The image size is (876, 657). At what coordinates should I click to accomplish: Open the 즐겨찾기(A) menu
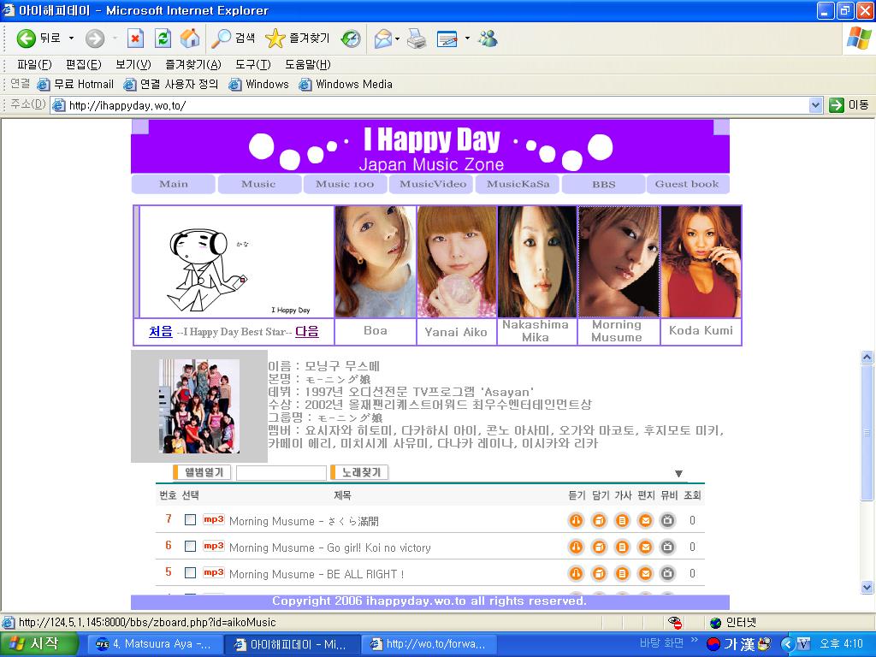192,64
